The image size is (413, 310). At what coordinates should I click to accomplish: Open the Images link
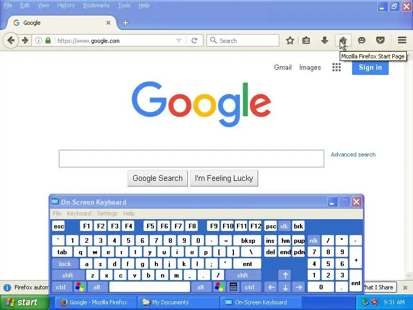(310, 68)
